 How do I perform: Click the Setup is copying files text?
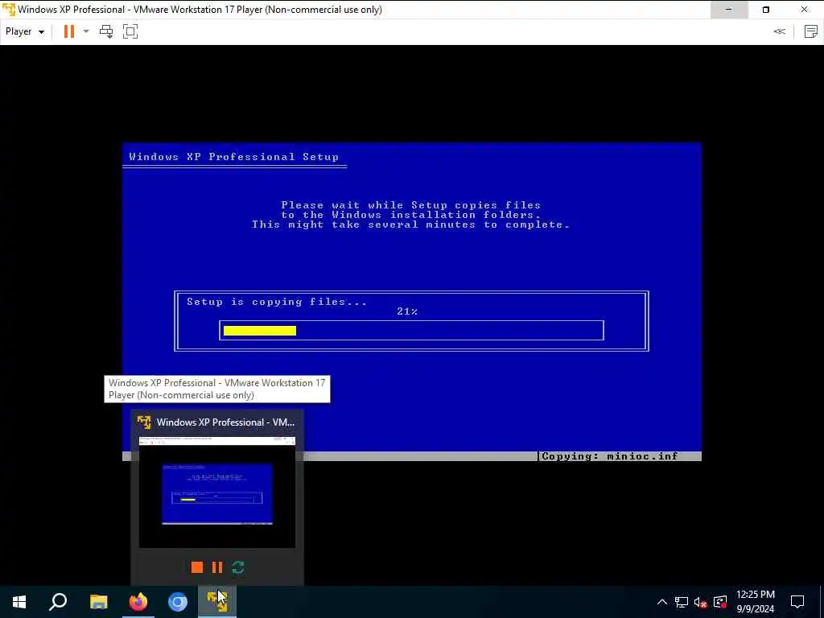[277, 303]
